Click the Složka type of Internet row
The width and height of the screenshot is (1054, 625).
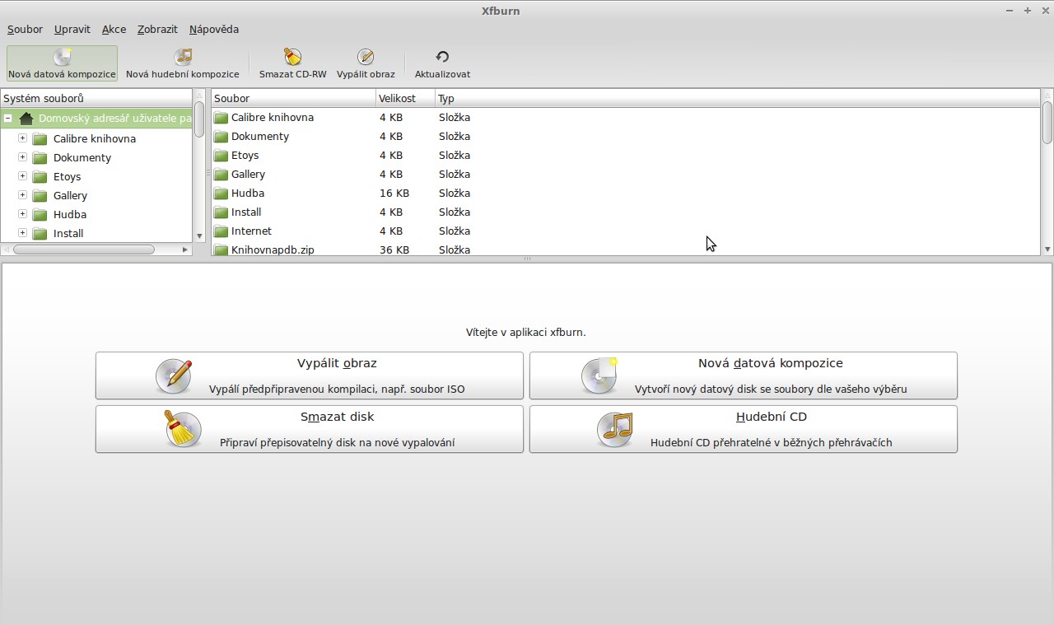point(455,231)
